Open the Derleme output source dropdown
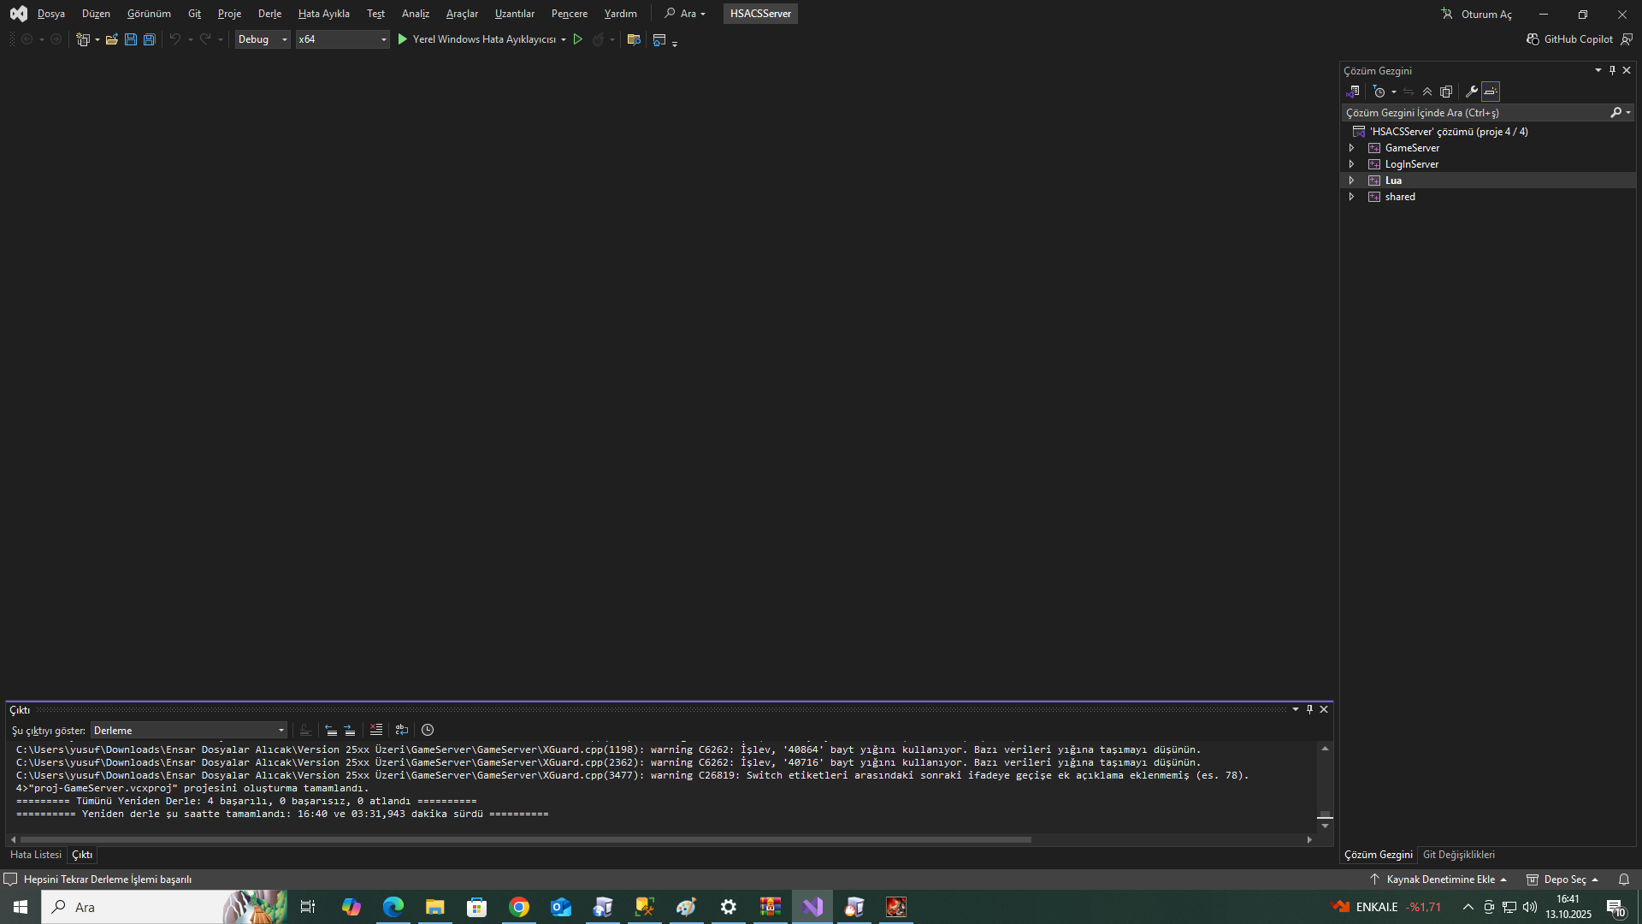Viewport: 1642px width, 924px height. [x=189, y=731]
